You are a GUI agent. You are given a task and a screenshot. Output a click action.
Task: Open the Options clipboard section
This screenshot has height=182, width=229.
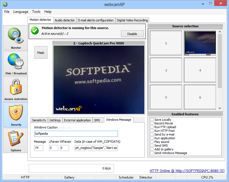15,140
